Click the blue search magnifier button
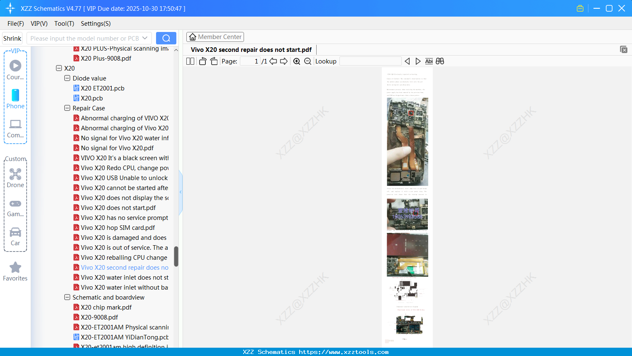The height and width of the screenshot is (356, 632). click(166, 38)
